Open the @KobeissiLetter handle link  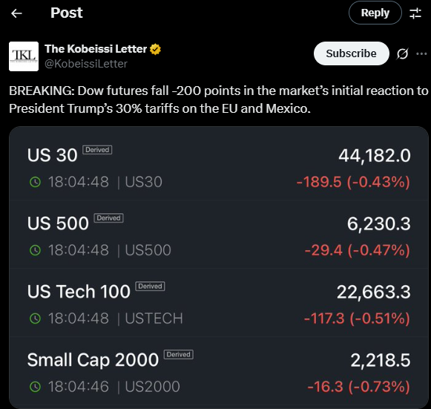click(x=86, y=64)
